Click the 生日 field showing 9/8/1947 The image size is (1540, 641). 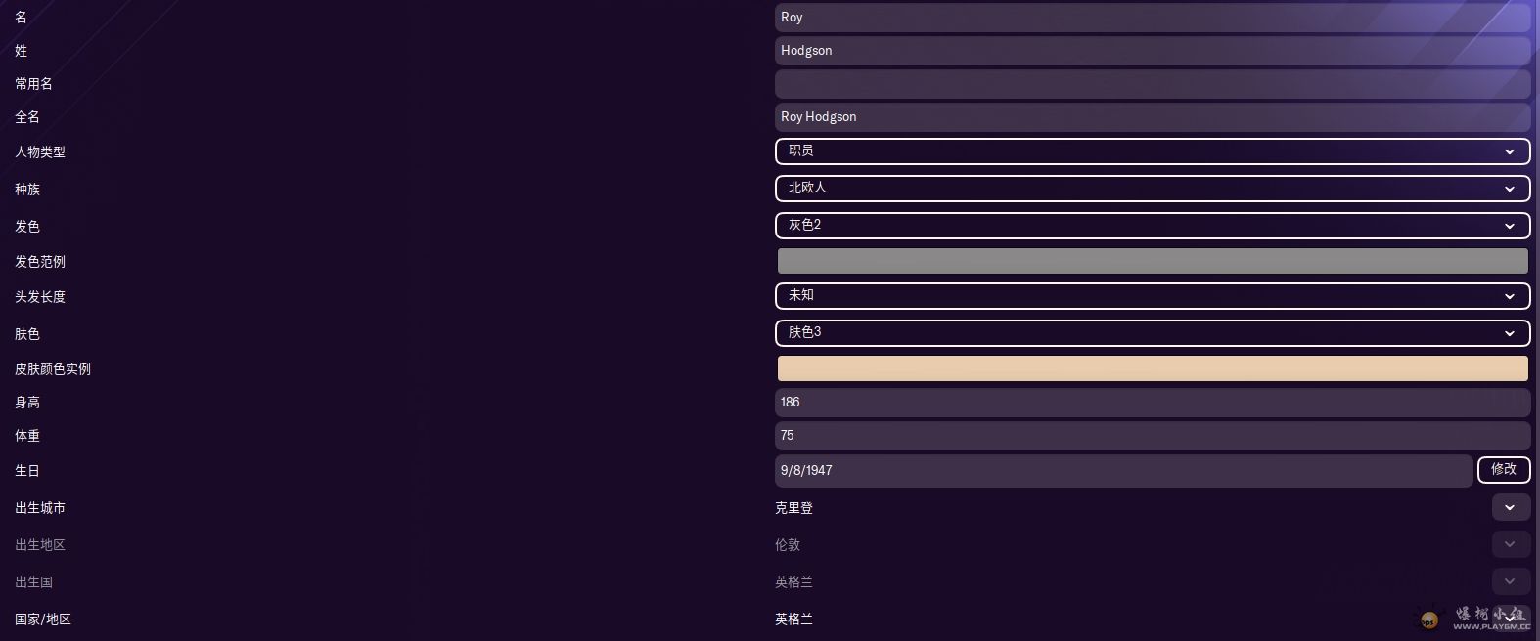[x=1123, y=471]
